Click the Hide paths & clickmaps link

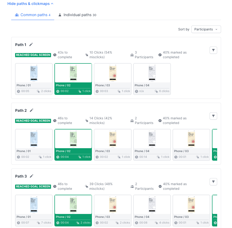[x=28, y=3]
